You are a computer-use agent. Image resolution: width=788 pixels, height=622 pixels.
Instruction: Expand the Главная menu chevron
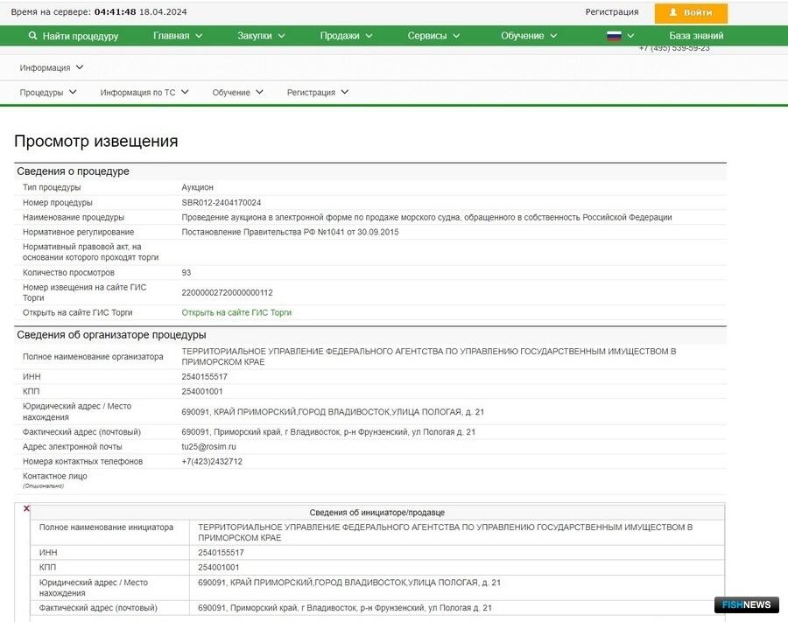pyautogui.click(x=199, y=36)
